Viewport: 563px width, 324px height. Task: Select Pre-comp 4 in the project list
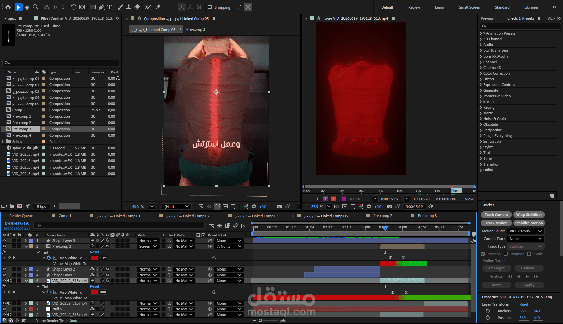22,135
